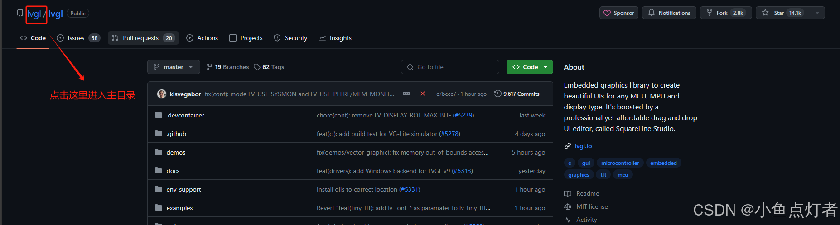Click the Notifications bell button
Viewport: 840px width, 225px height.
pos(669,13)
